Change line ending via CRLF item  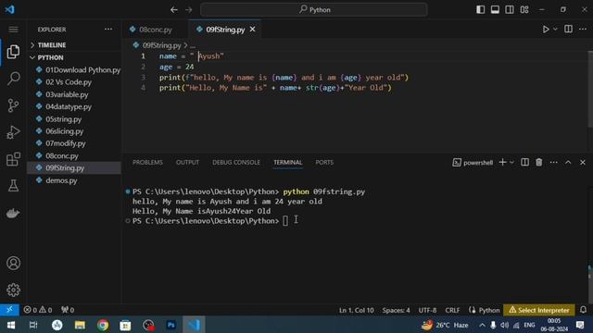[x=452, y=310]
